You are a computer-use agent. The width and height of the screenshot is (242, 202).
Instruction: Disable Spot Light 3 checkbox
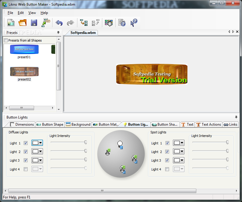167,160
